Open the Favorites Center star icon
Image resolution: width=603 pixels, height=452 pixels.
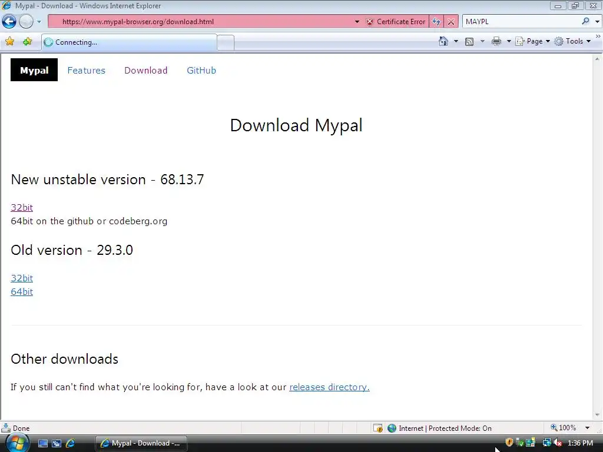pyautogui.click(x=9, y=42)
